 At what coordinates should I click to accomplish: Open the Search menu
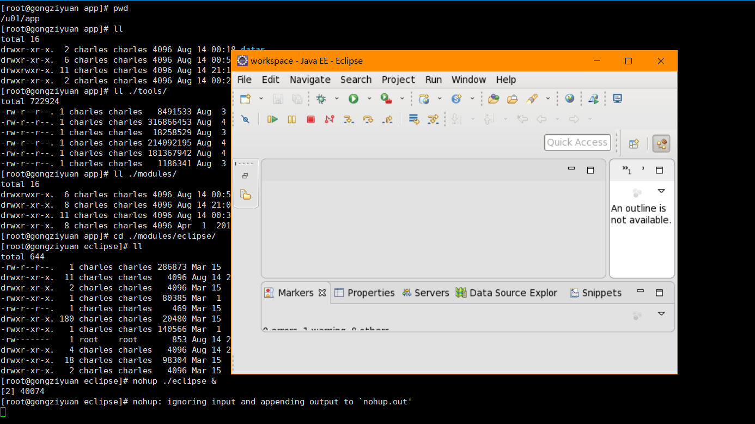coord(356,80)
